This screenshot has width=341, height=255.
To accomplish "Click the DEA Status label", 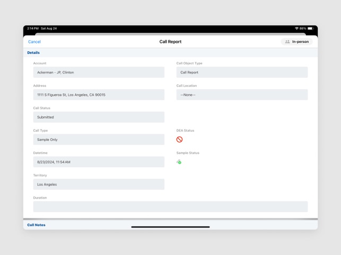I will [185, 131].
